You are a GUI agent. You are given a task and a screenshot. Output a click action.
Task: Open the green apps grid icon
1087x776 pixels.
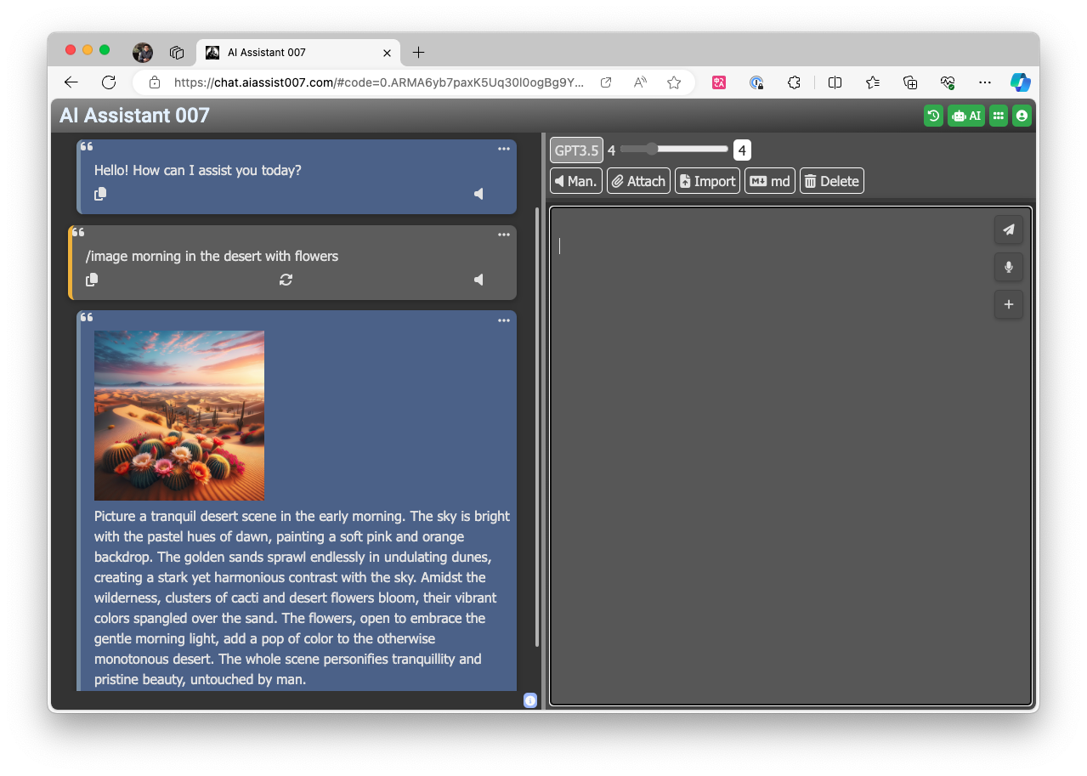(x=999, y=116)
